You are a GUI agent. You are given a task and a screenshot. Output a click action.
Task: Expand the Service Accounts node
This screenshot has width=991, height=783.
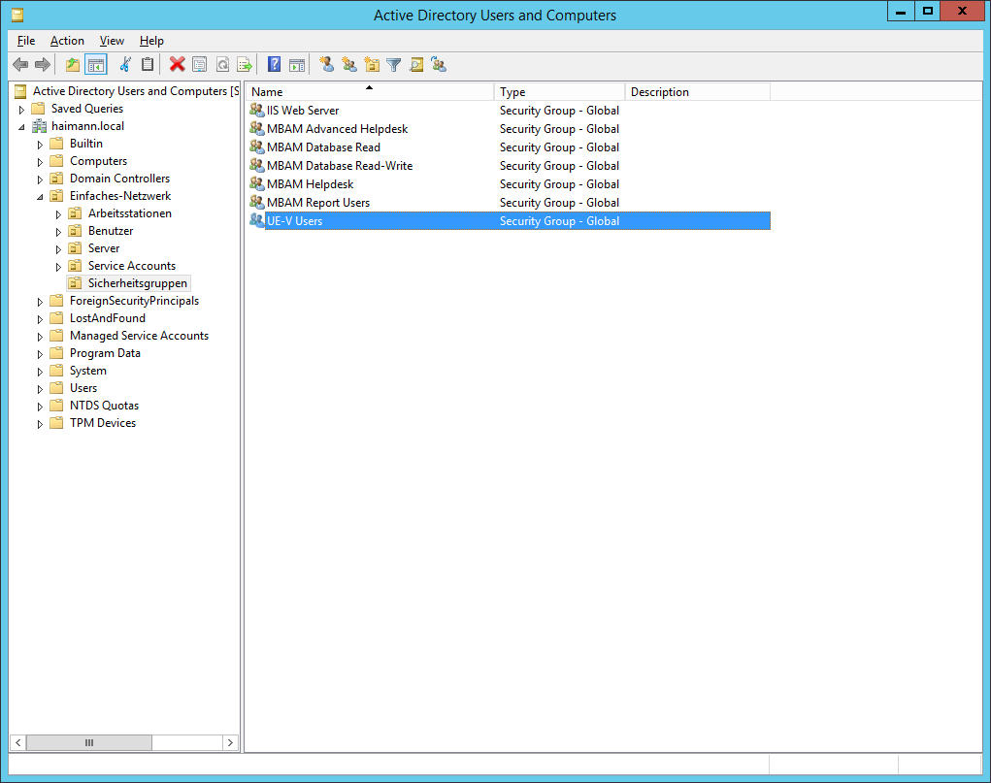point(58,267)
